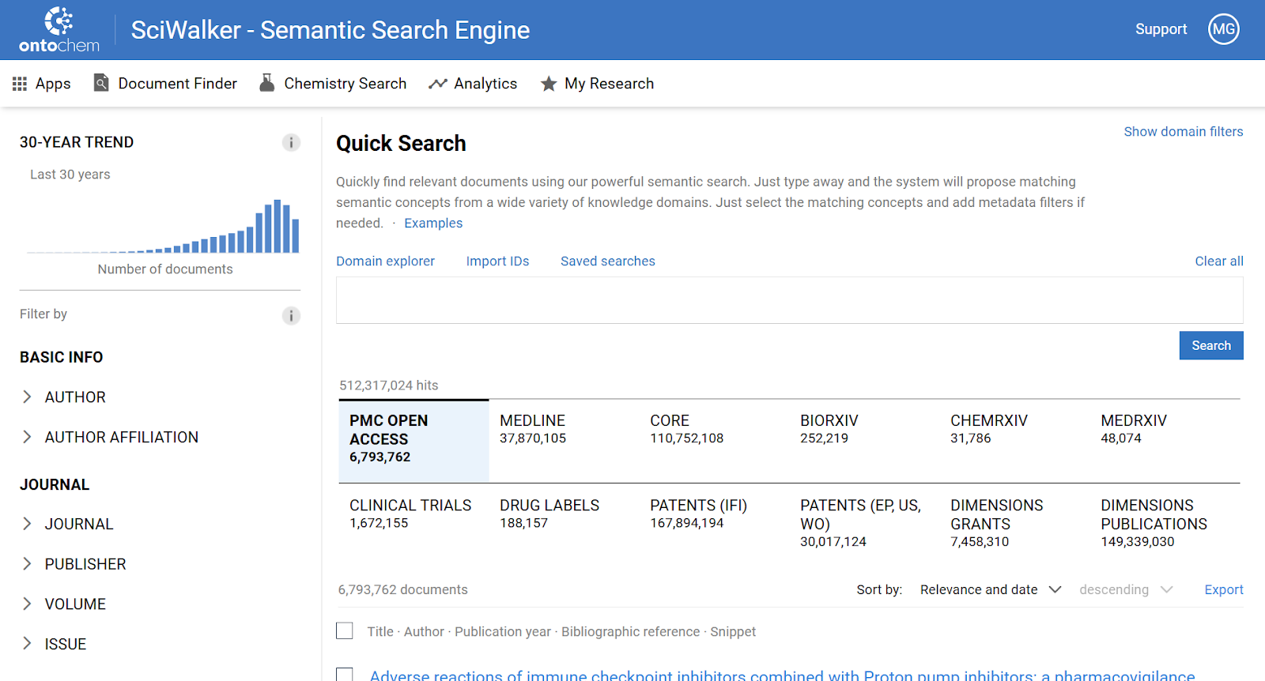Open Saved searches
The image size is (1265, 681).
(608, 261)
